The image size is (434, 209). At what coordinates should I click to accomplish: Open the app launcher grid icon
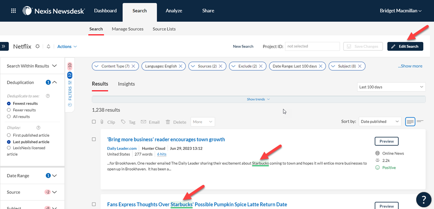pos(13,11)
